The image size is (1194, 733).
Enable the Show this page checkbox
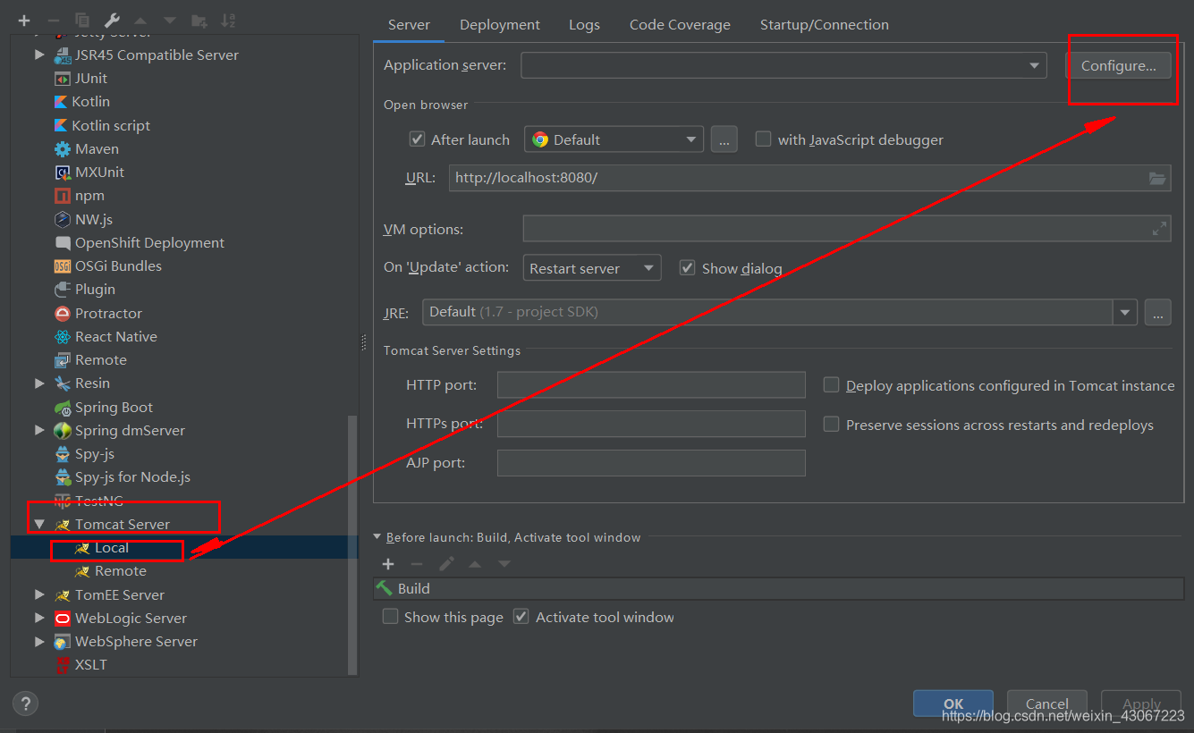point(390,617)
